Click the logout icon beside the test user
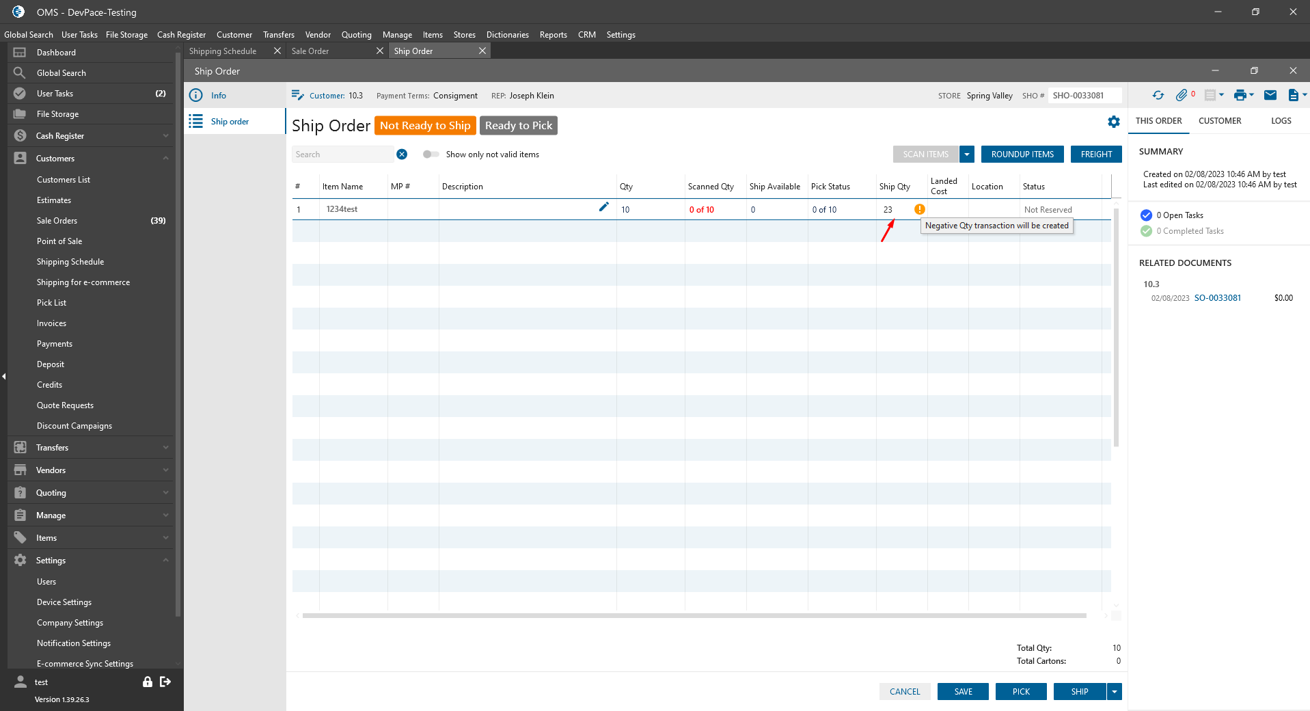 [x=165, y=682]
